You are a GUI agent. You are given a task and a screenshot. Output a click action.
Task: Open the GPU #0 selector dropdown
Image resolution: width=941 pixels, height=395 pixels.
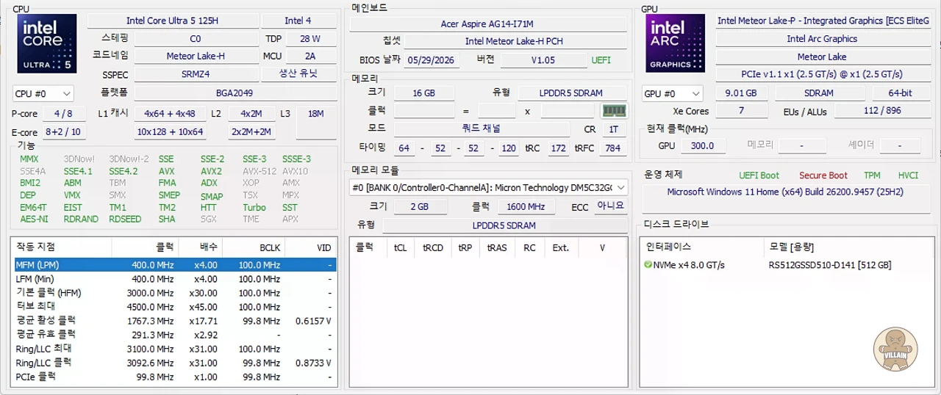[x=672, y=93]
